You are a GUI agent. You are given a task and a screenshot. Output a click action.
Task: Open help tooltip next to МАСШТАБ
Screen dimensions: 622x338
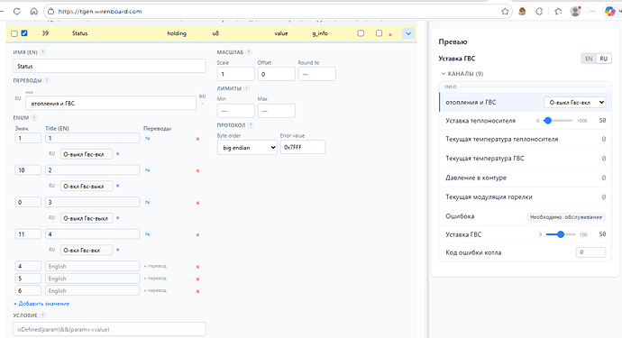click(x=249, y=52)
